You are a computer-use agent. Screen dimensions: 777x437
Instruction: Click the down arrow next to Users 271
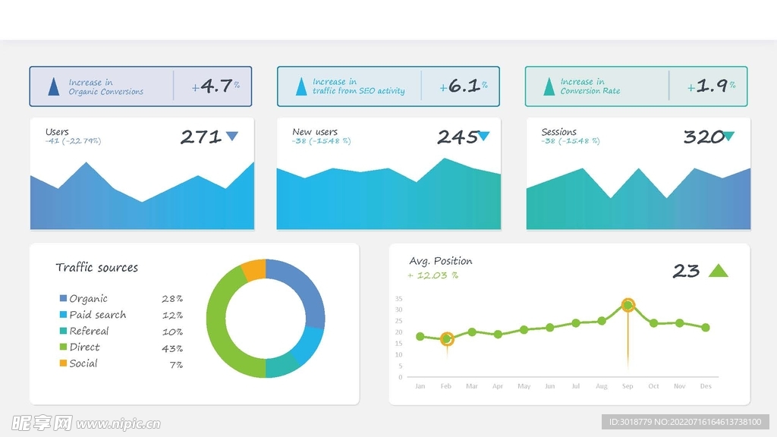click(232, 137)
